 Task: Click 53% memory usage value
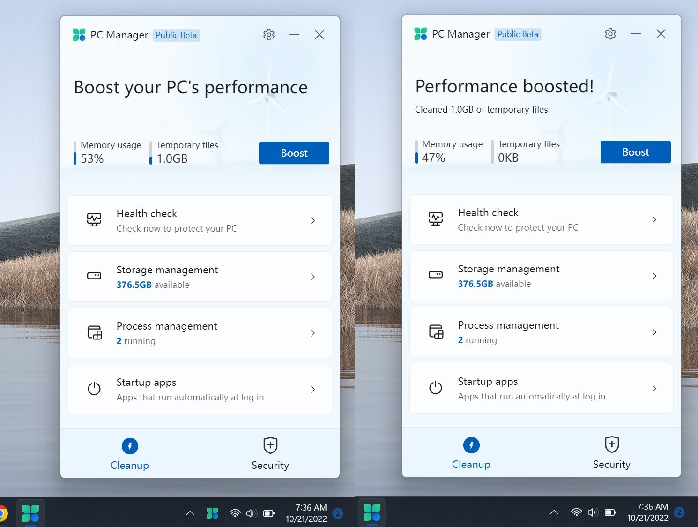pos(92,158)
